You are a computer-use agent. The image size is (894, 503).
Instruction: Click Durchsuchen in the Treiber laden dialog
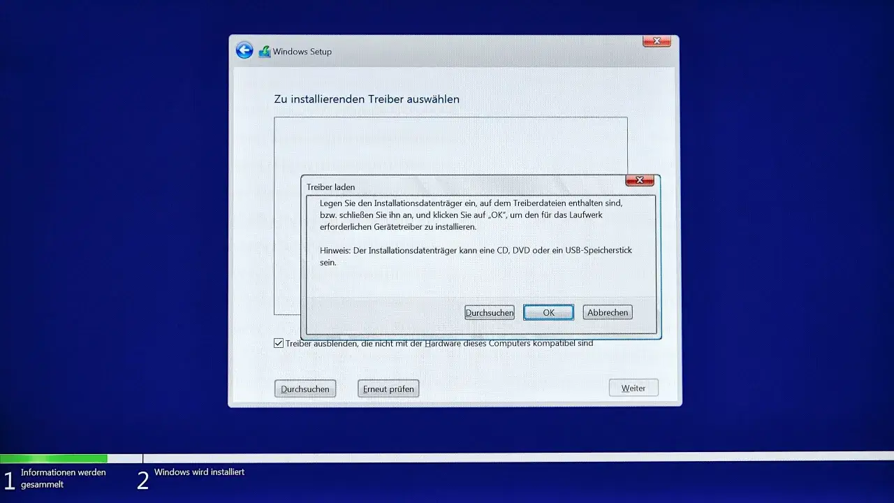coord(490,312)
